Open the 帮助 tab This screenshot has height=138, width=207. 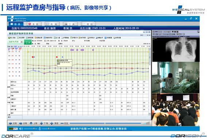(88, 24)
